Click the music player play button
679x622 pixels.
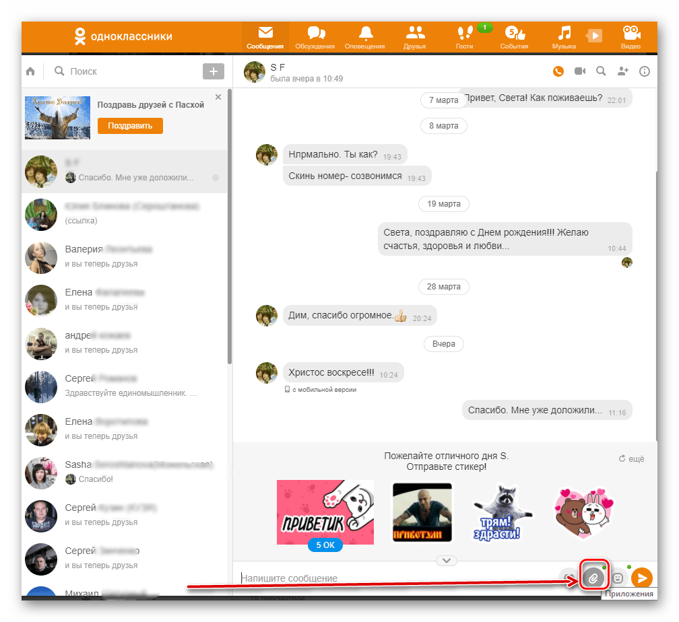click(595, 36)
